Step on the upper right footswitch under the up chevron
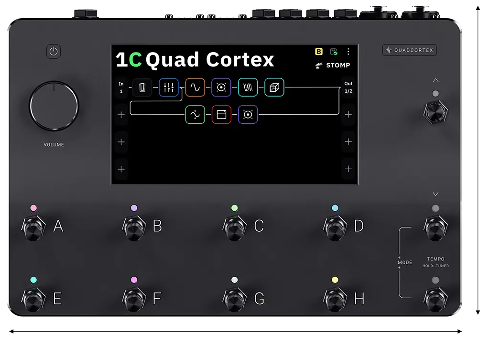Viewport: 490px width, 345px height. click(x=436, y=112)
